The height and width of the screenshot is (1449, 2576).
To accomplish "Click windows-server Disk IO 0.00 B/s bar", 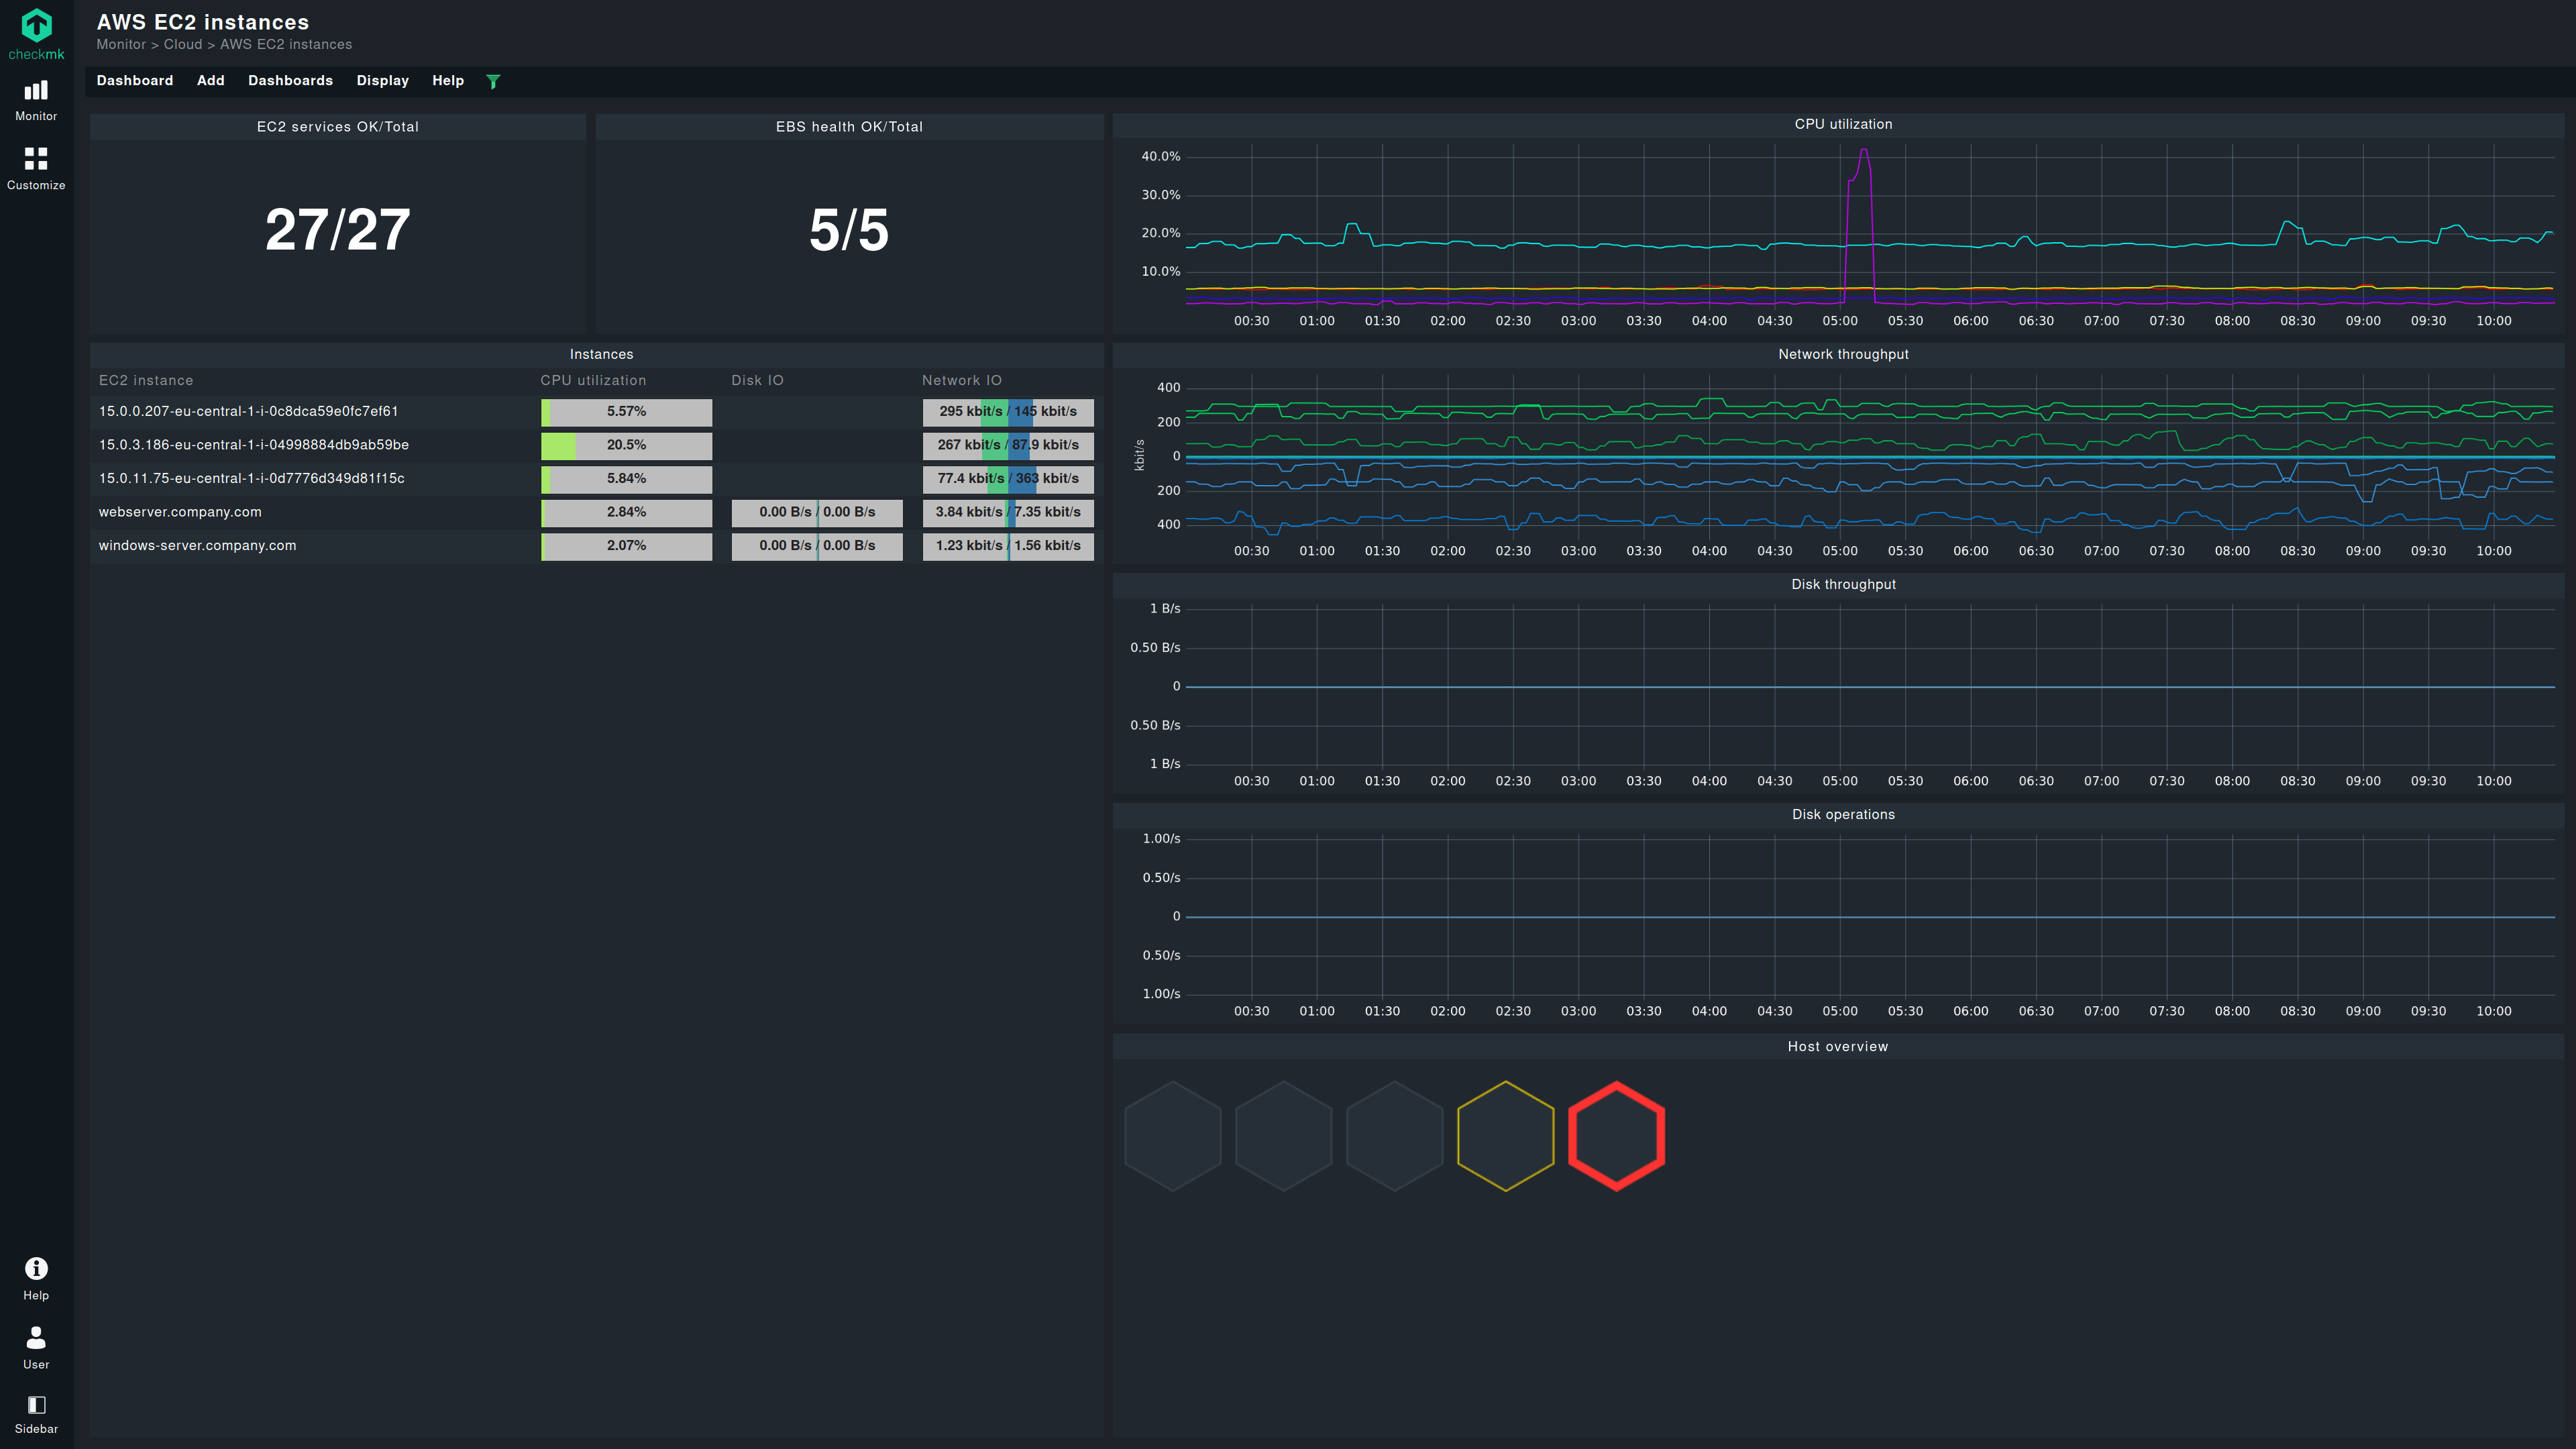I will 817,546.
